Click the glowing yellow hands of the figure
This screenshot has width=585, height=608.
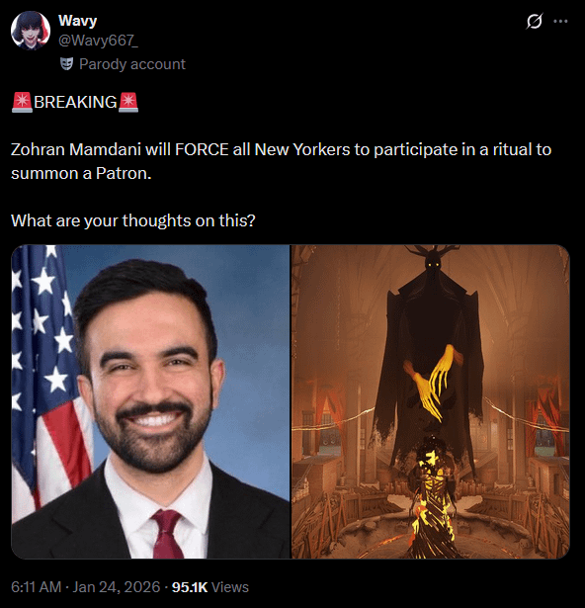click(x=432, y=384)
